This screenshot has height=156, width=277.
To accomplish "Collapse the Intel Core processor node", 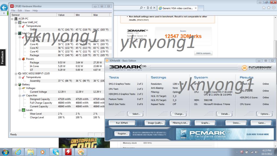I will pyautogui.click(x=16, y=33).
